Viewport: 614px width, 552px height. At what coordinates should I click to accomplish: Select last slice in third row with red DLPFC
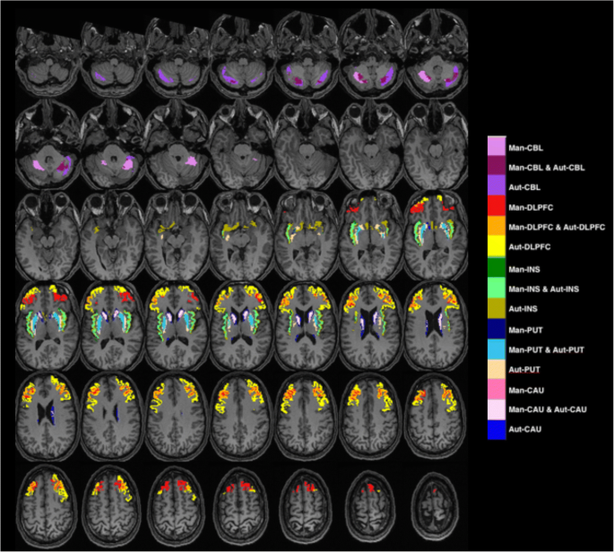[436, 235]
